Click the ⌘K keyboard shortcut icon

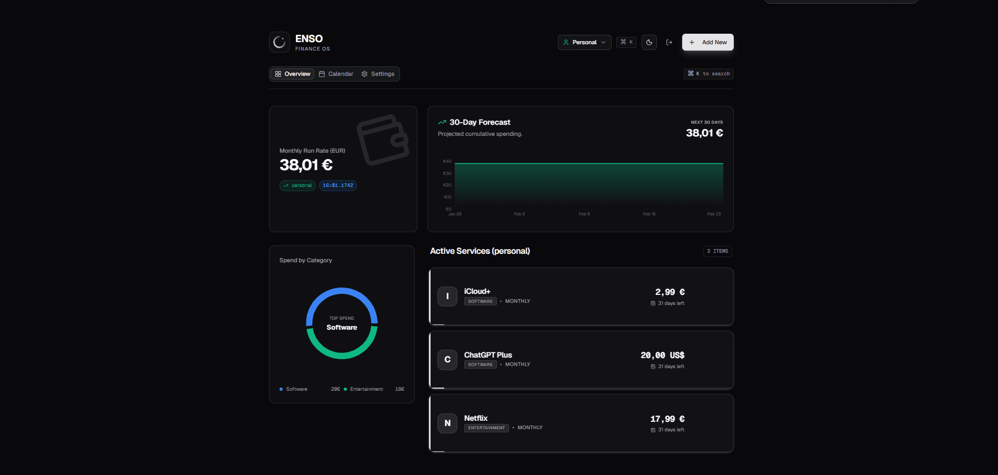pos(626,42)
